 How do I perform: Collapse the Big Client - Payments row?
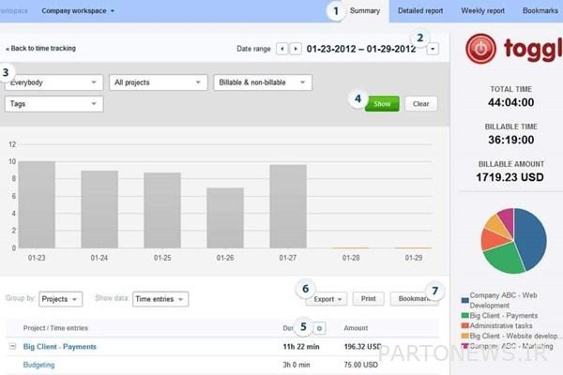tap(12, 346)
